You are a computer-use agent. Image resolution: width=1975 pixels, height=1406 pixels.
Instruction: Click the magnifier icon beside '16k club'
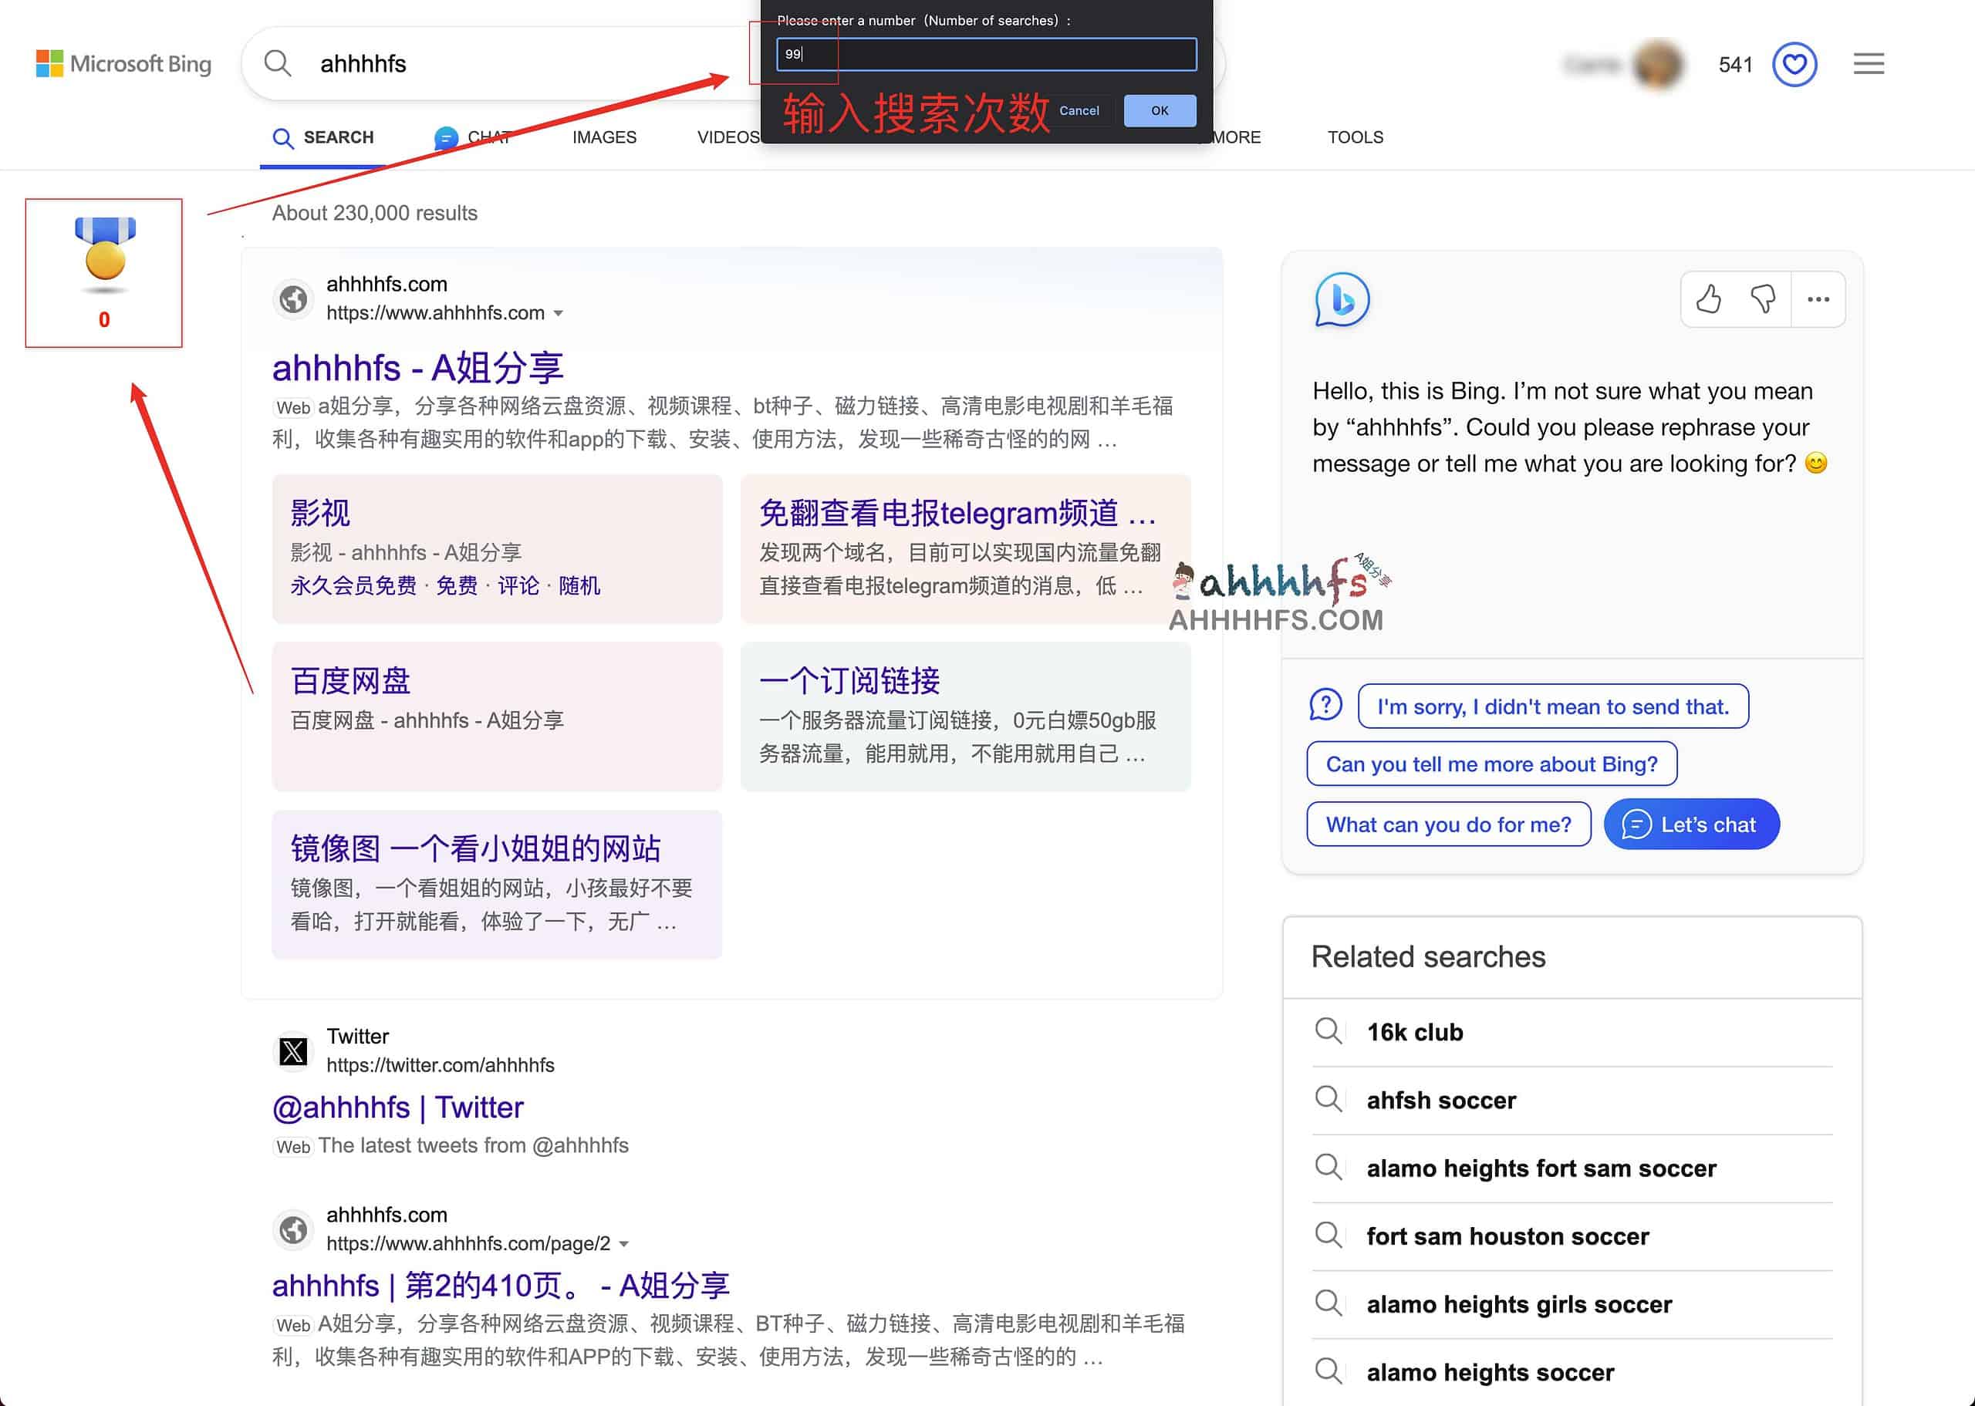(1329, 1031)
